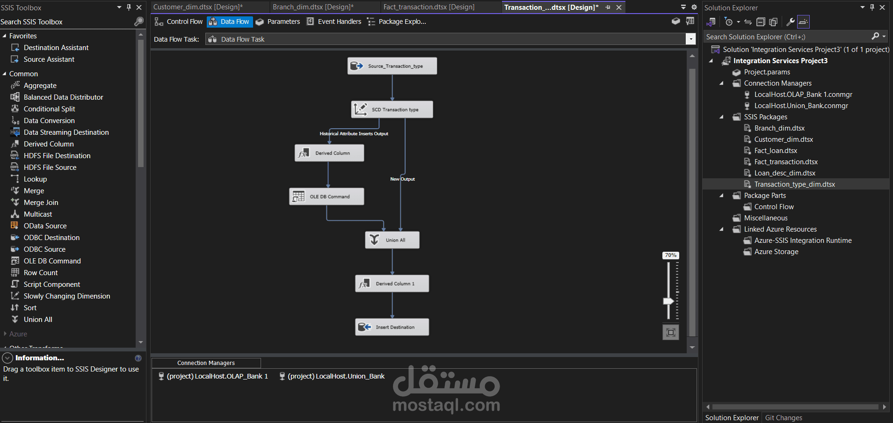Toggle Preview Selected Items in Solution Explorer
Viewport: 893px width, 423px height.
coord(803,22)
